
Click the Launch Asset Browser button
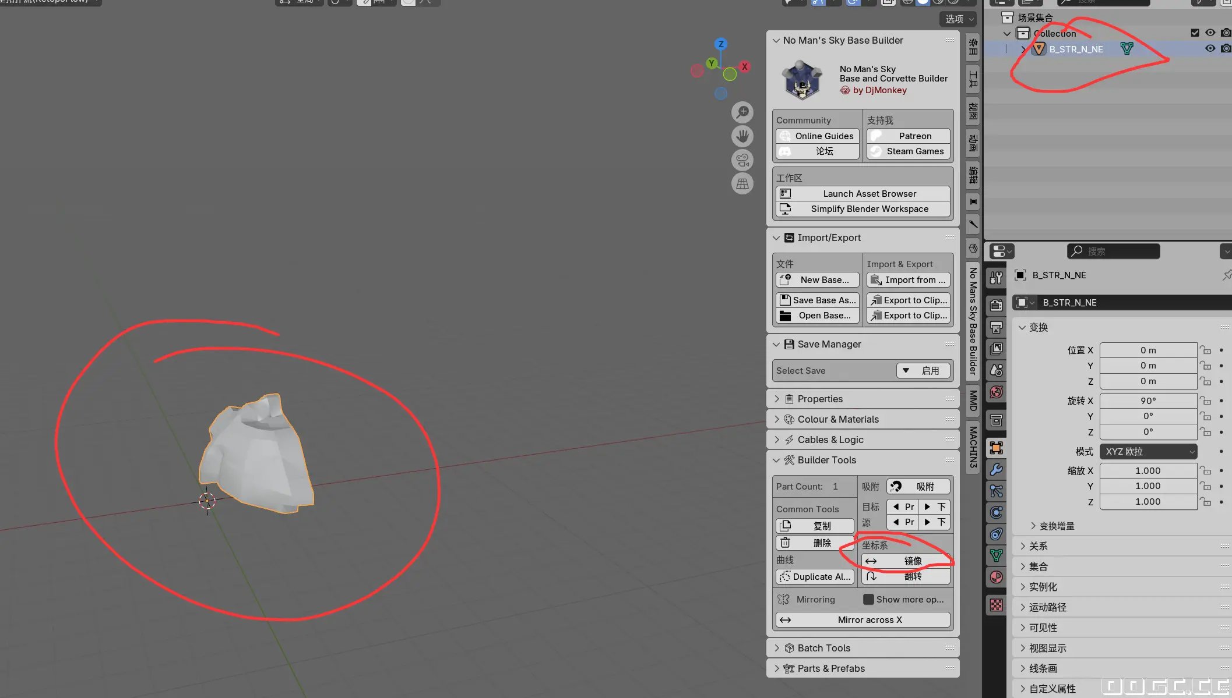click(x=863, y=194)
